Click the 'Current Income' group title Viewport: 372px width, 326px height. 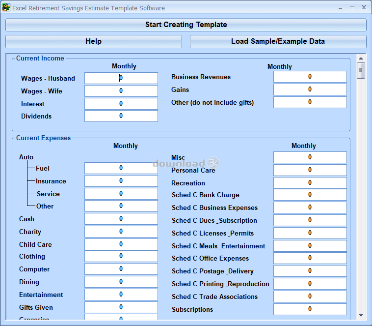[40, 58]
